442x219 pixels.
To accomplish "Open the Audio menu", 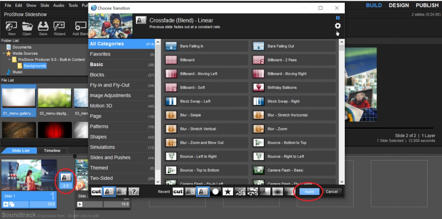I will [59, 6].
